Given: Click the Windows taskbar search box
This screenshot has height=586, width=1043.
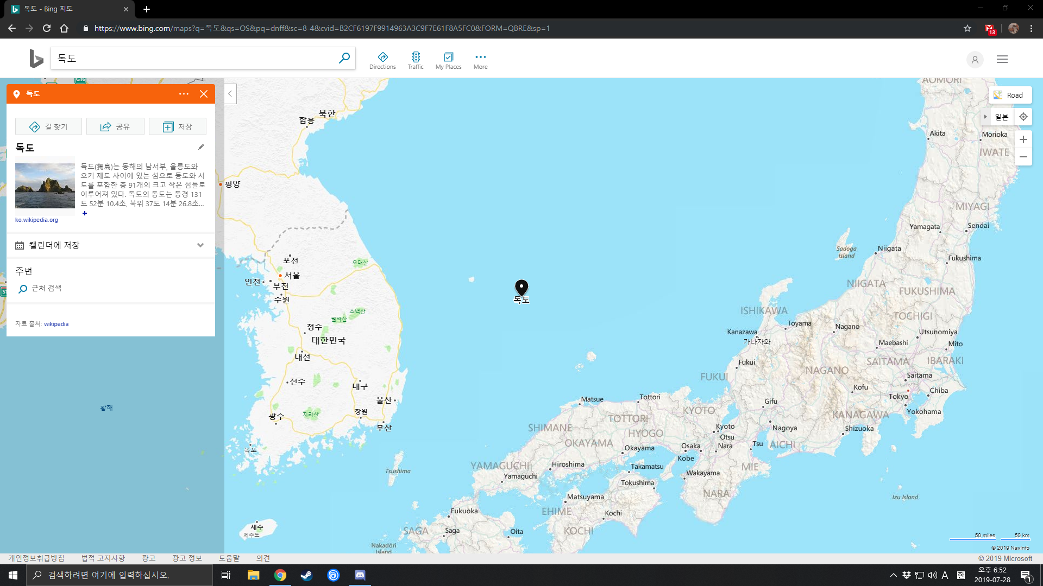Looking at the screenshot, I should (120, 575).
